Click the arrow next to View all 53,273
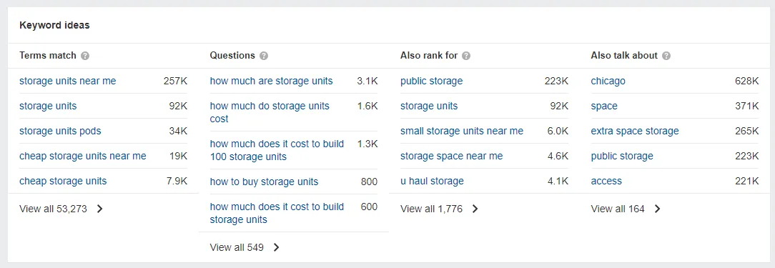Screen dimensions: 775x268 [x=100, y=209]
